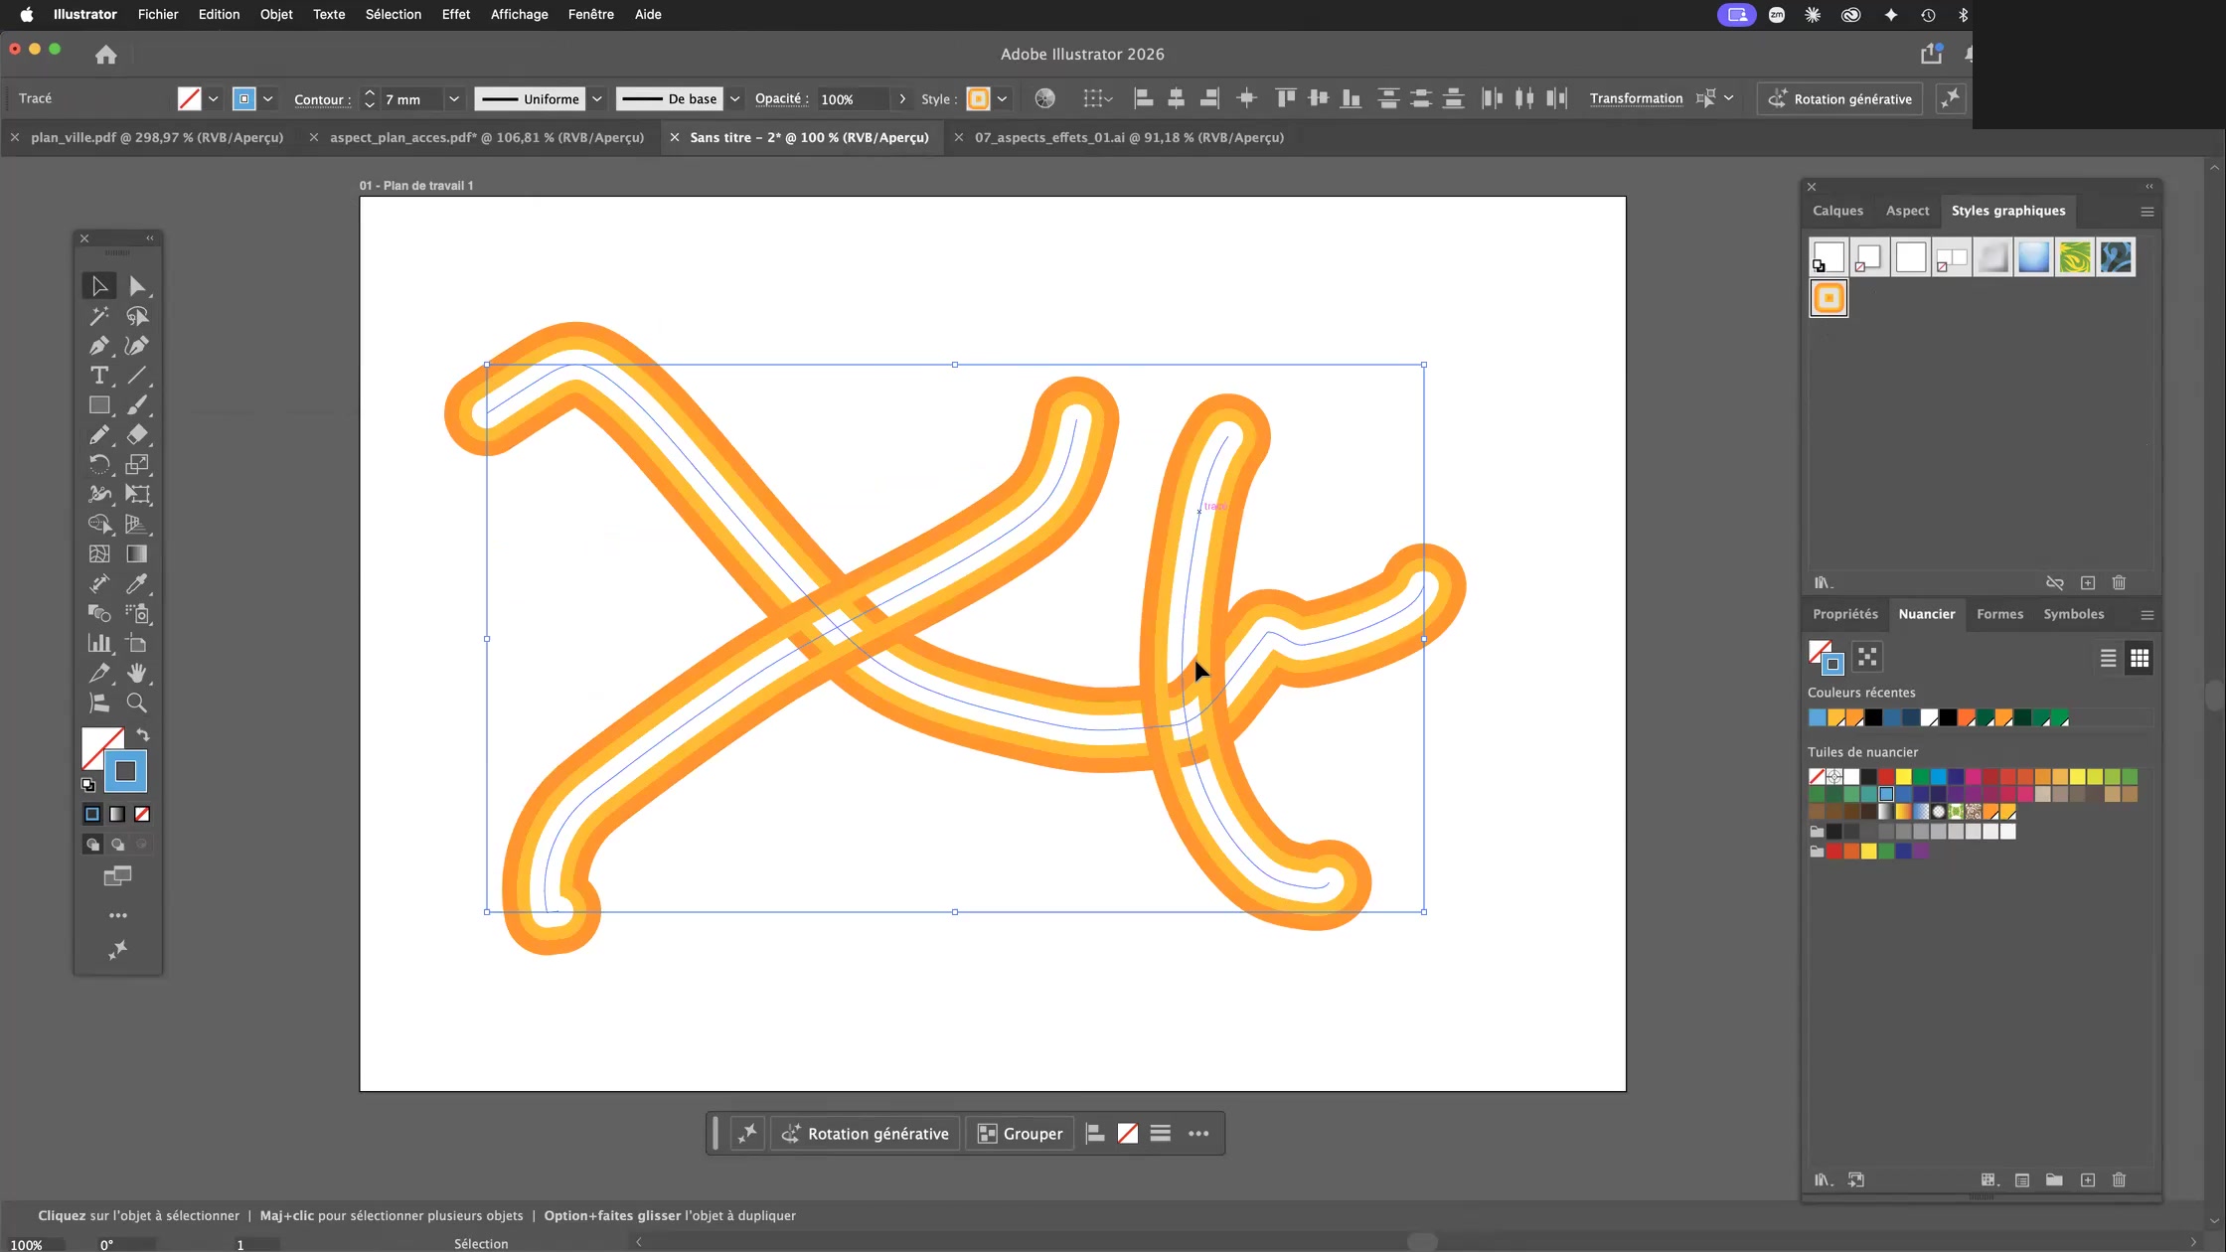
Task: Toggle Color fill mode button
Action: 92,814
